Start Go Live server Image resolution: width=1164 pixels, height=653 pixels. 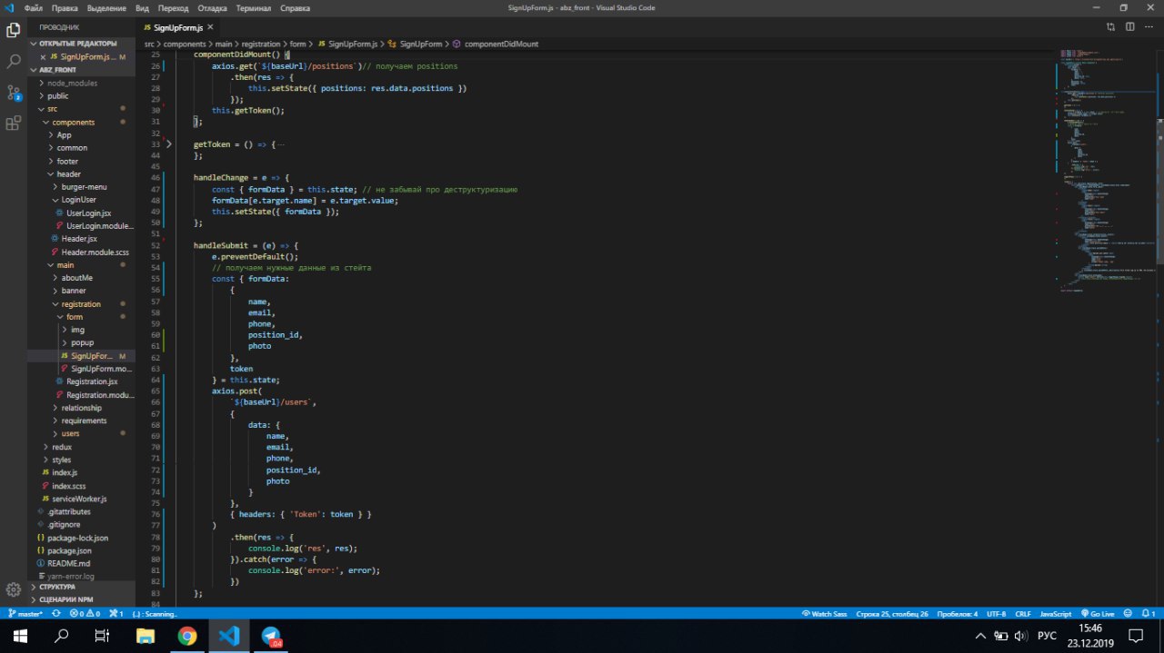1098,614
